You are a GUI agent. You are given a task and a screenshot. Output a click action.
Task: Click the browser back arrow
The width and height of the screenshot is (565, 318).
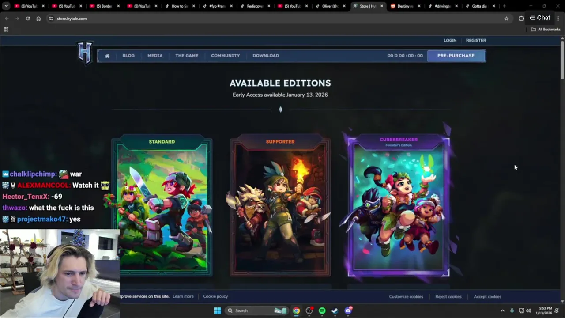click(7, 19)
